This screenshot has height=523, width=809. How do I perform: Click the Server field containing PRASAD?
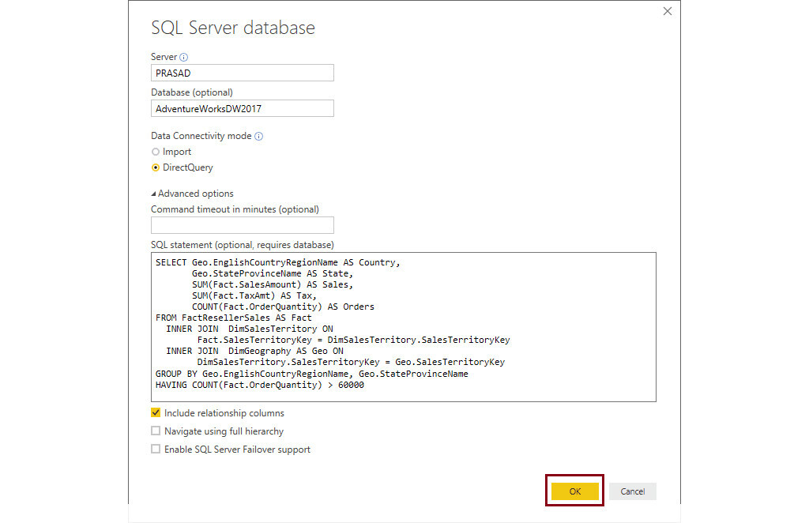tap(242, 72)
